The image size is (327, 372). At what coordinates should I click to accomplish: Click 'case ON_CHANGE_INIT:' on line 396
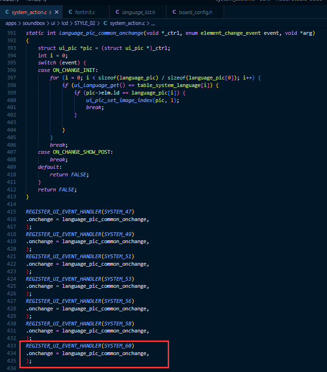[68, 70]
